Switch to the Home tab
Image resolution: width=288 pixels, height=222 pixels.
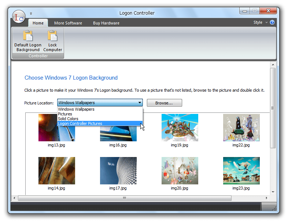pos(38,23)
